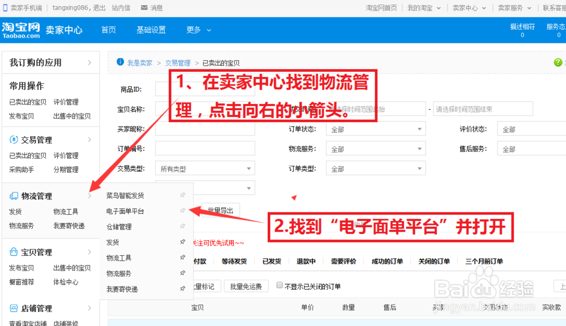The height and width of the screenshot is (326, 566).
Task: Pin 电子面单平台 using its pin icon
Action: 183,210
